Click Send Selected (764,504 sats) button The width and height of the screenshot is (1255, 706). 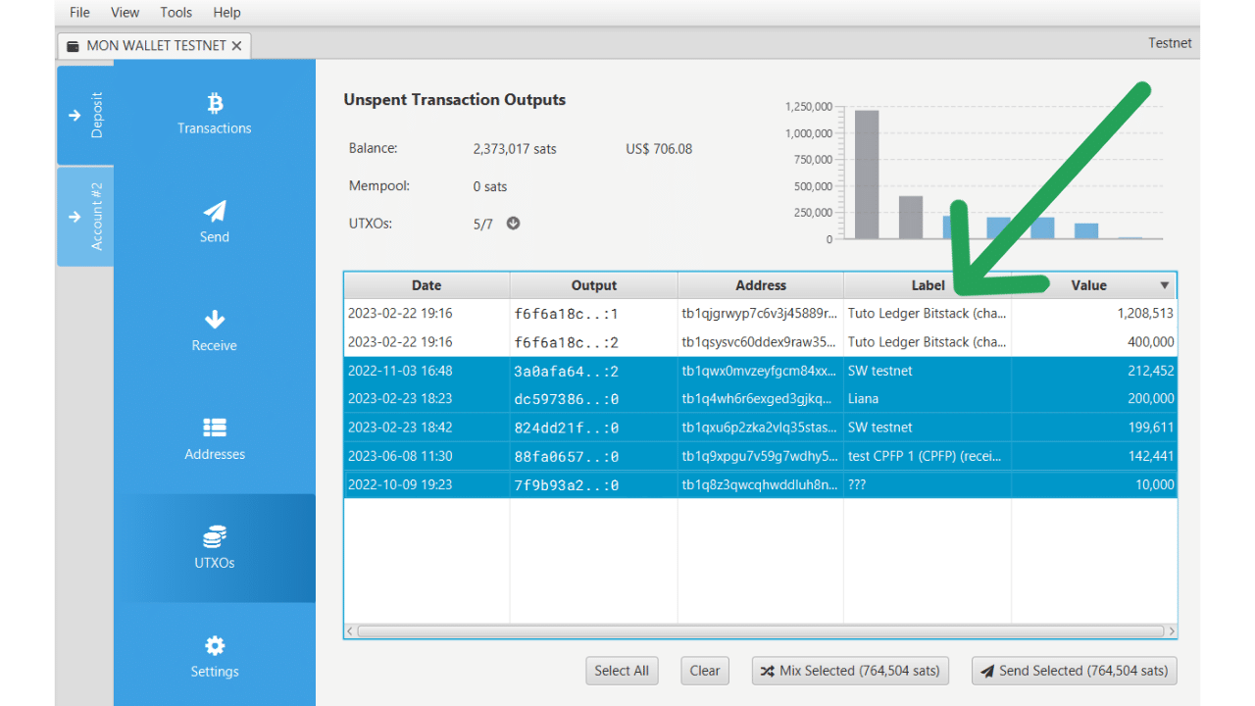(x=1075, y=671)
